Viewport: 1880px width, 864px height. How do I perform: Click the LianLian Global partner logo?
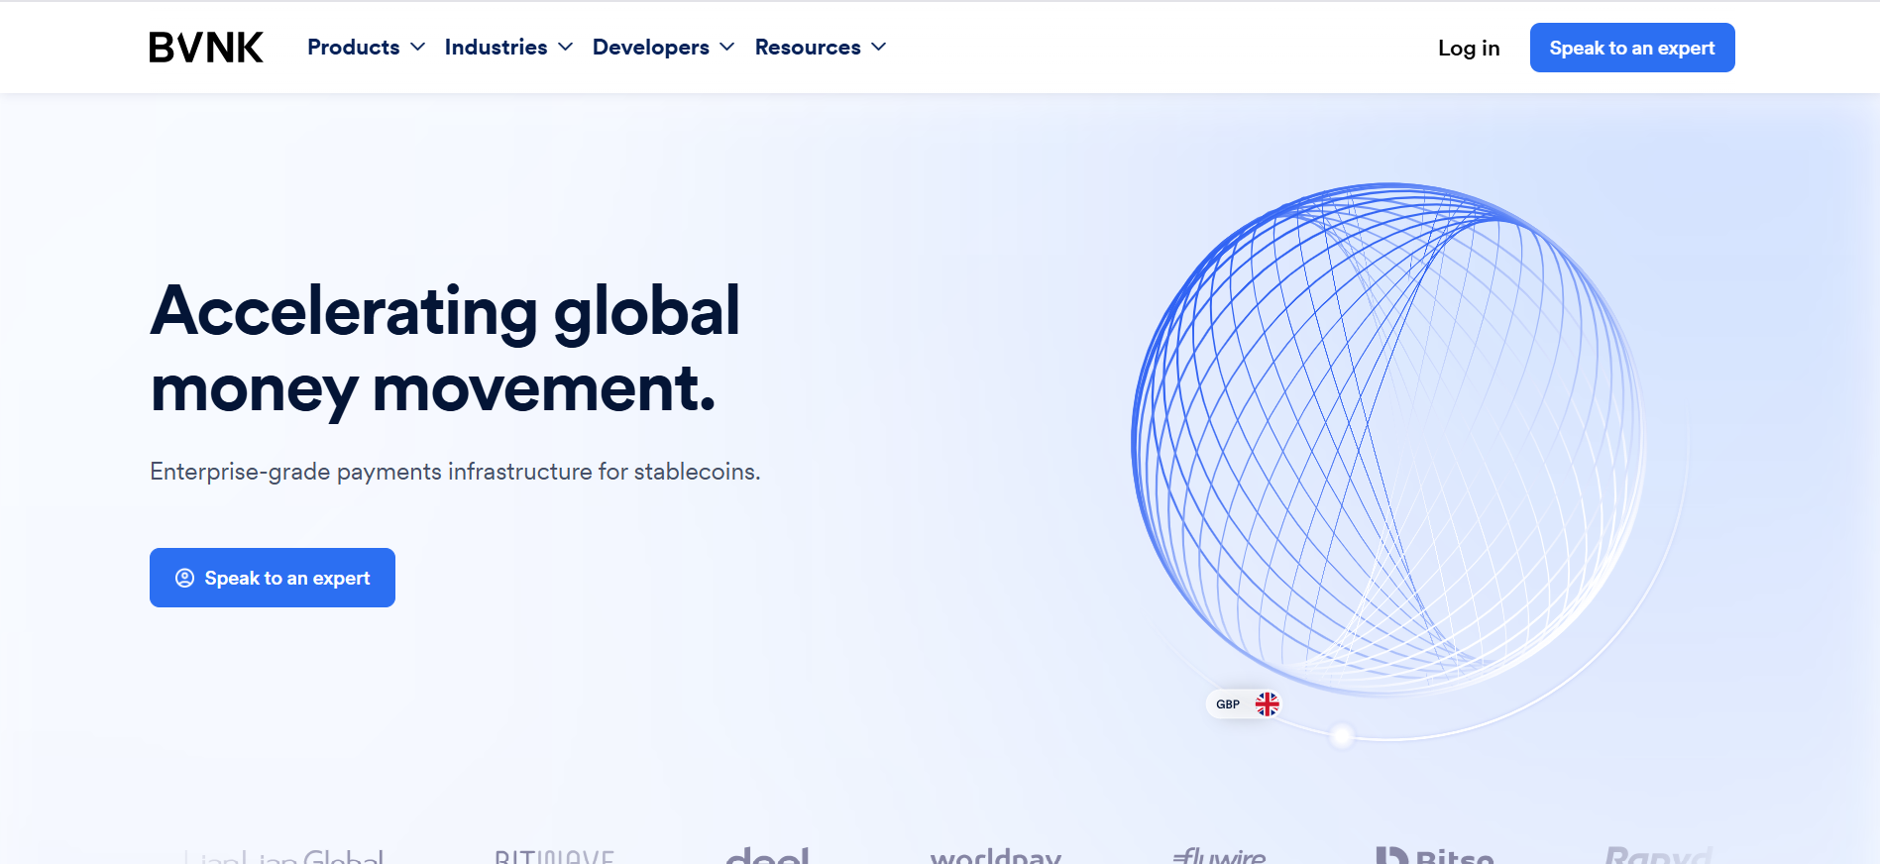[283, 856]
